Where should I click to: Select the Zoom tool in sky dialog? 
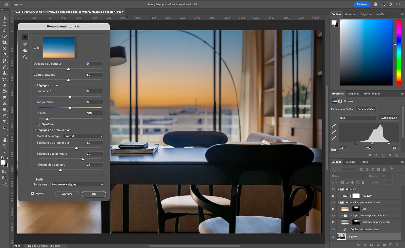25,57
